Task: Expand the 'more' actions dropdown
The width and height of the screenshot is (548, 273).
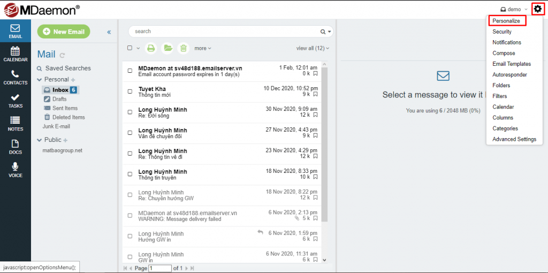Action: tap(202, 48)
